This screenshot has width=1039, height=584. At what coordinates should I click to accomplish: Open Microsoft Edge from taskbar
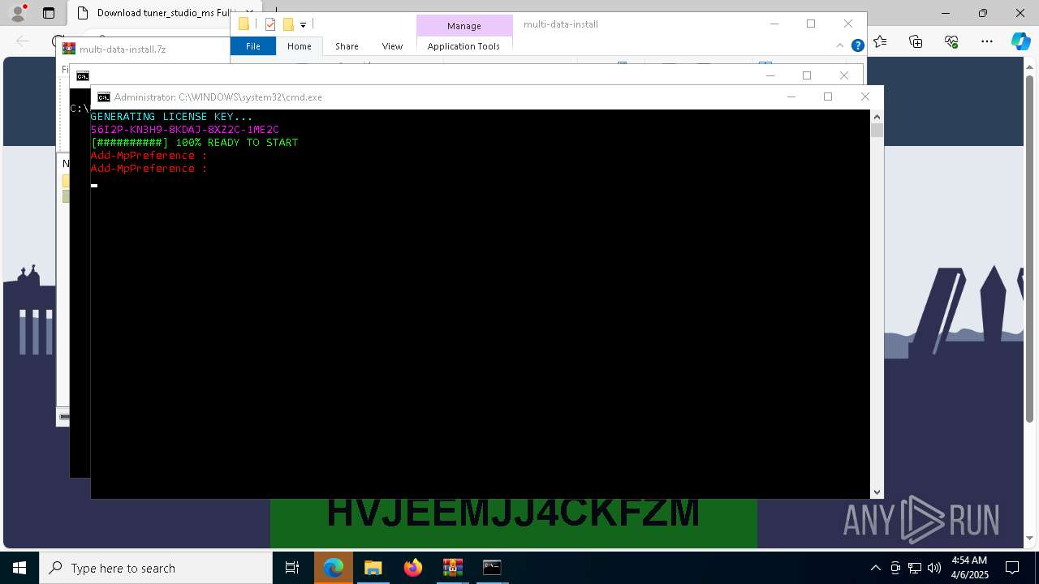tap(334, 568)
